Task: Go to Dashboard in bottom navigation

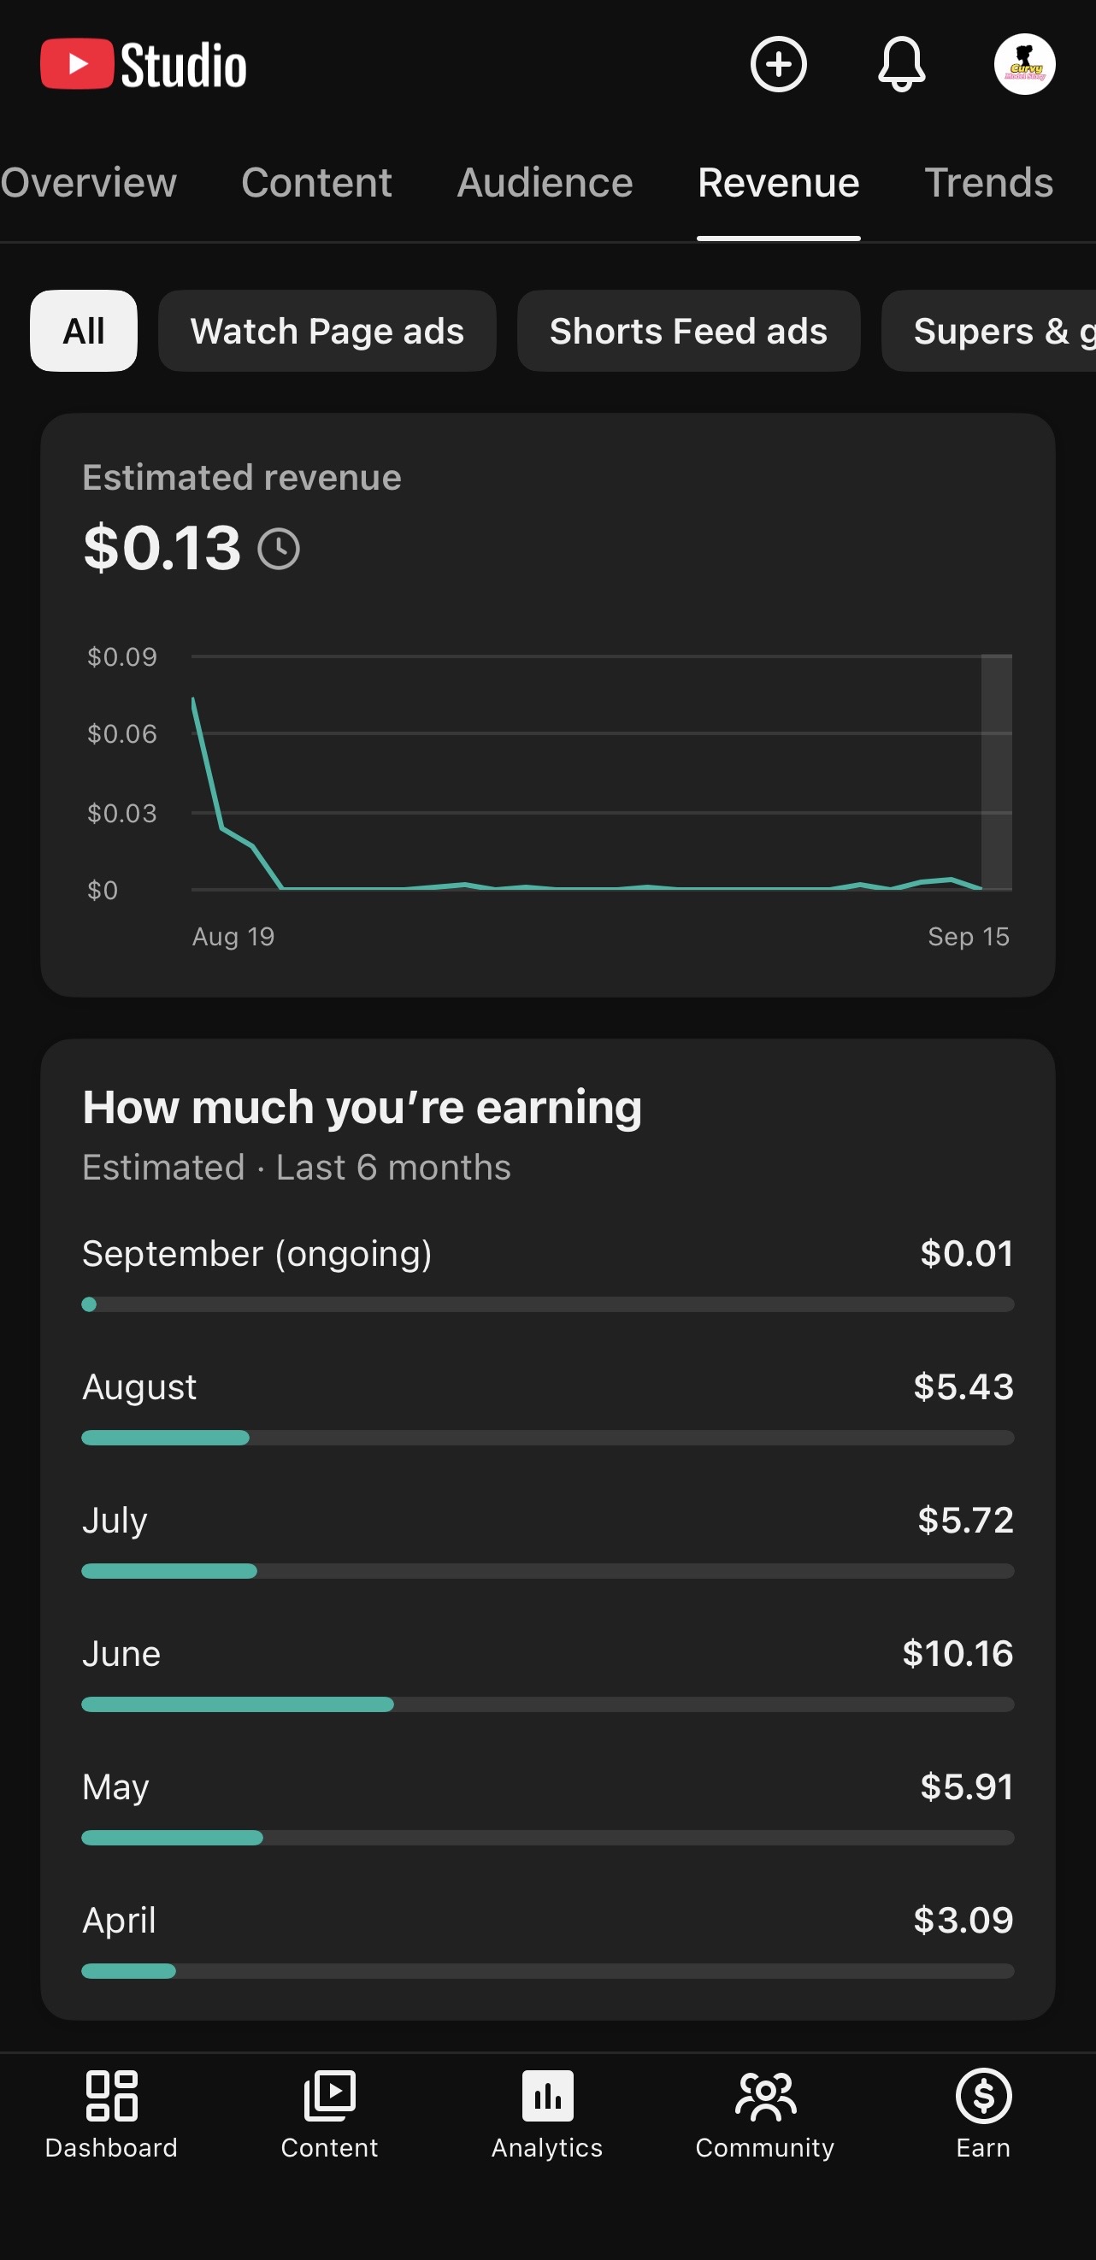Action: coord(111,2115)
